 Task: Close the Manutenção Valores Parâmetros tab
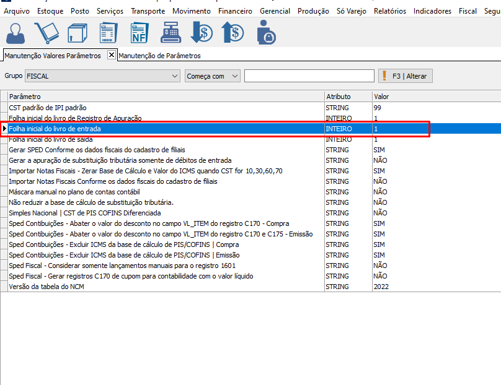tap(112, 55)
